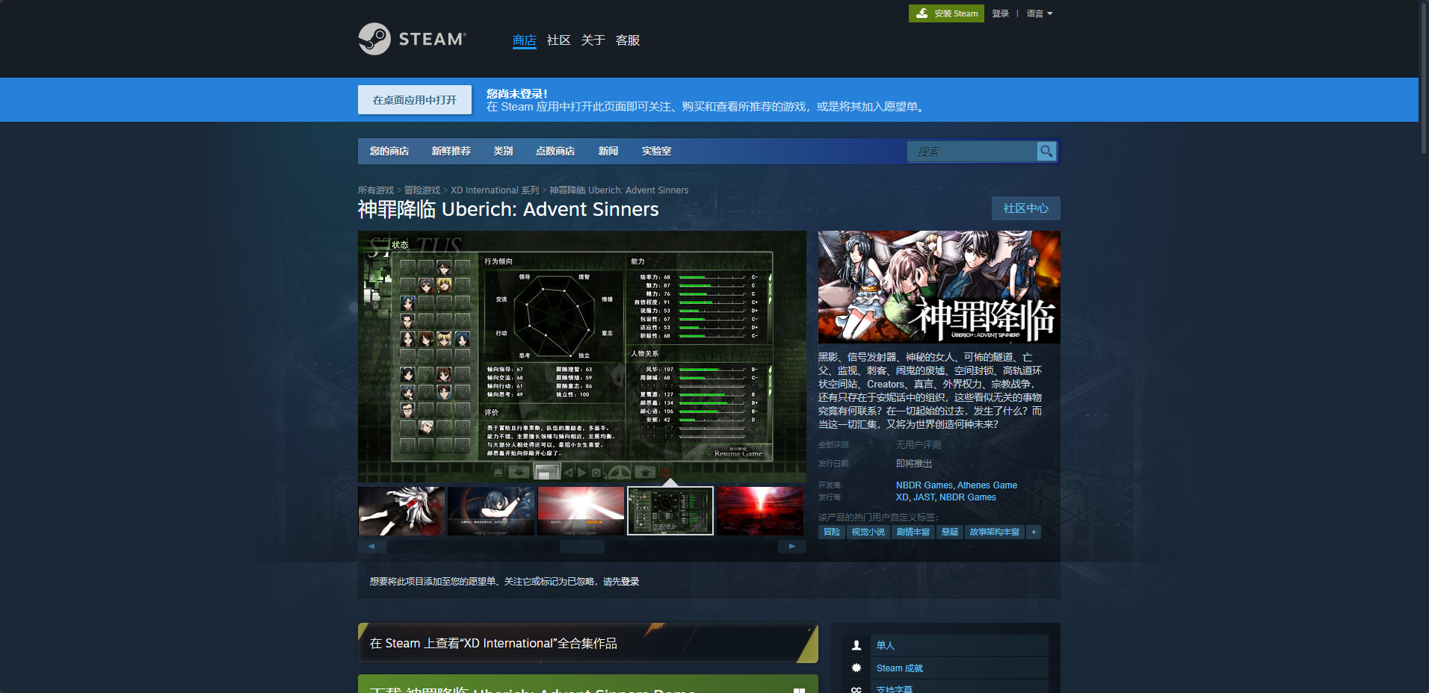Open the 社区中心 community hub

(x=1026, y=208)
